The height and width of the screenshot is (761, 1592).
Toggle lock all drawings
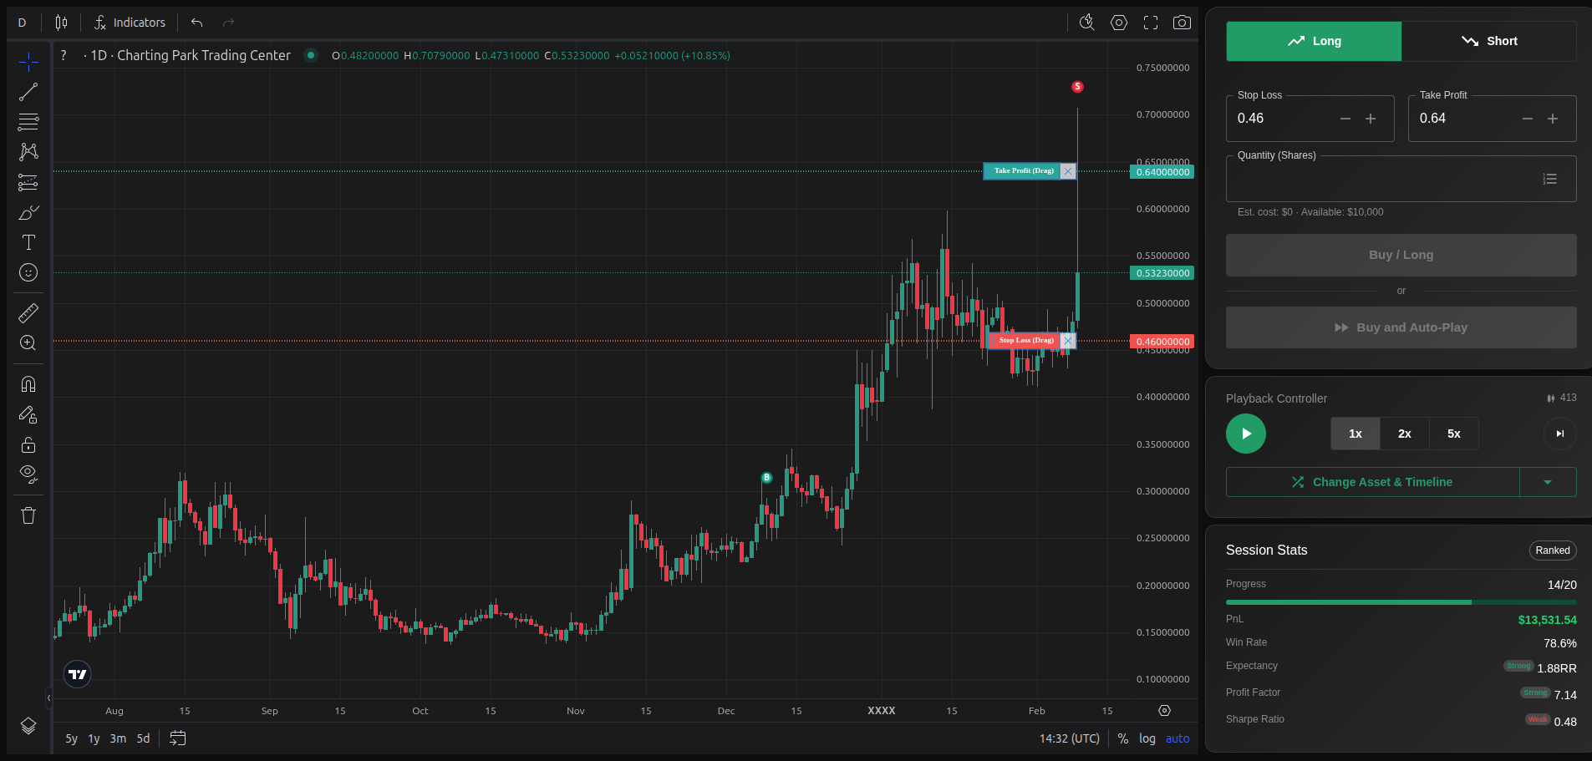pos(28,444)
